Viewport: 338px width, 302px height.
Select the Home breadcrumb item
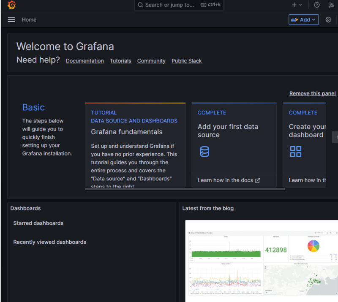point(29,20)
